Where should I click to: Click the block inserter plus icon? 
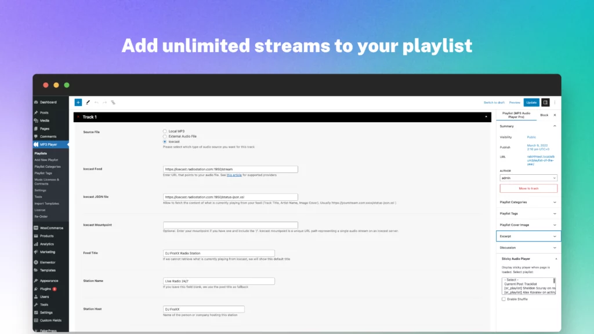coord(78,102)
